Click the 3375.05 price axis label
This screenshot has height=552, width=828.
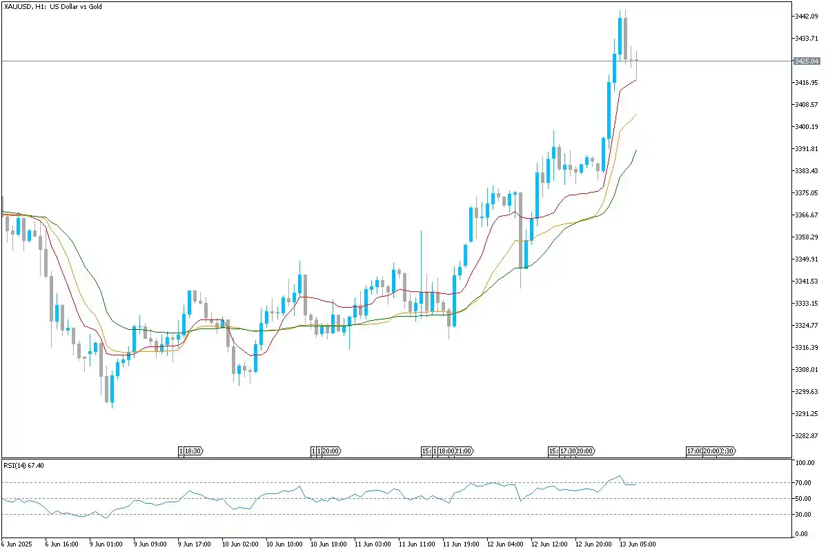coord(805,193)
